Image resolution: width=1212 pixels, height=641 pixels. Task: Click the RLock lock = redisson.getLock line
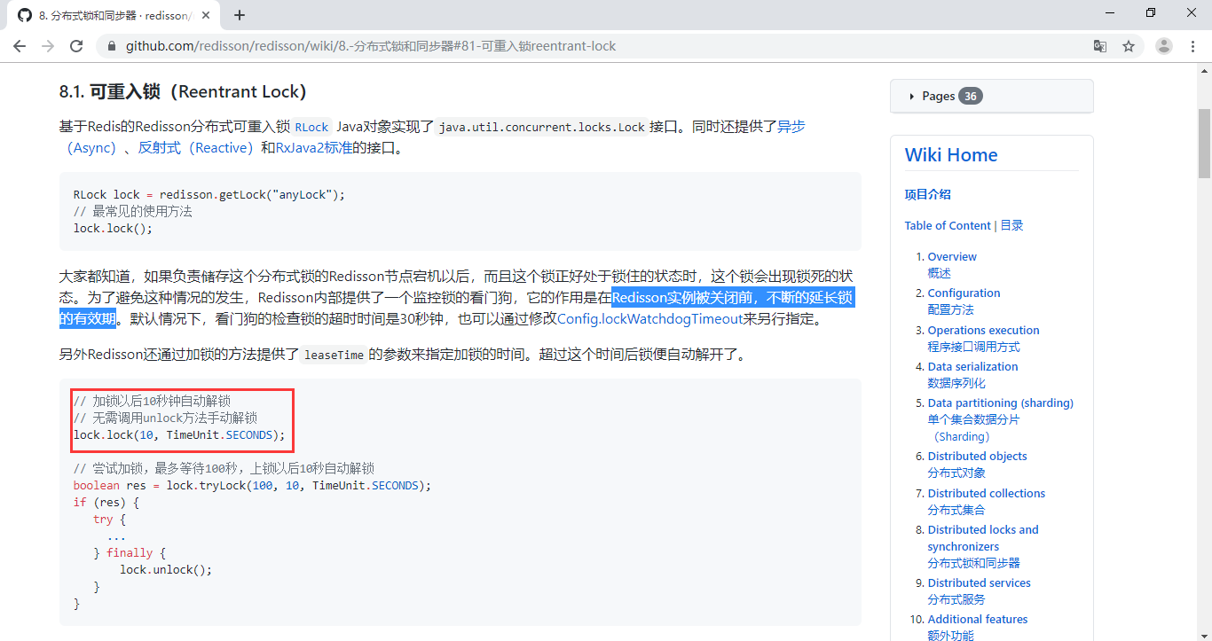coord(209,194)
